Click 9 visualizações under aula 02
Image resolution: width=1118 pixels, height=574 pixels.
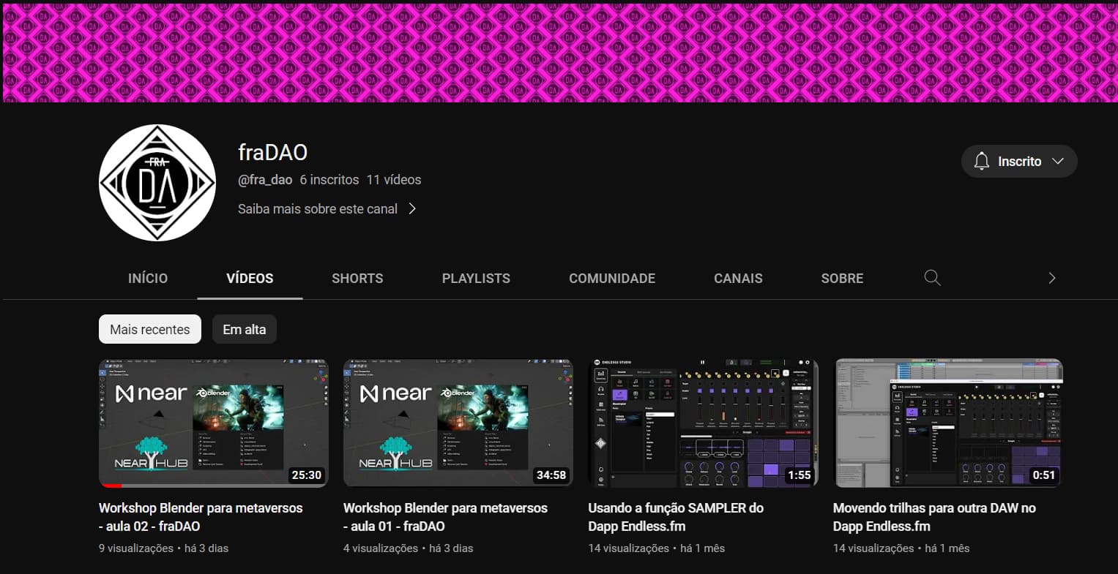[x=136, y=548]
